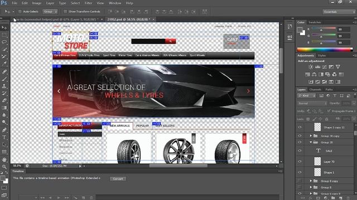Filter layers by type layers
This screenshot has height=200, width=357.
tap(335, 96)
